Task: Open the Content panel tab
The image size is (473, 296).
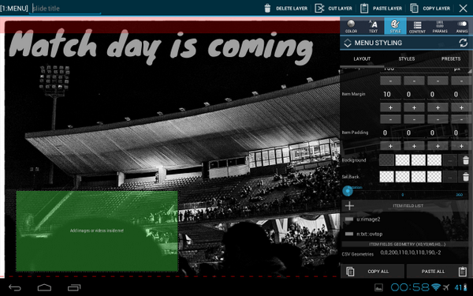Action: 417,26
